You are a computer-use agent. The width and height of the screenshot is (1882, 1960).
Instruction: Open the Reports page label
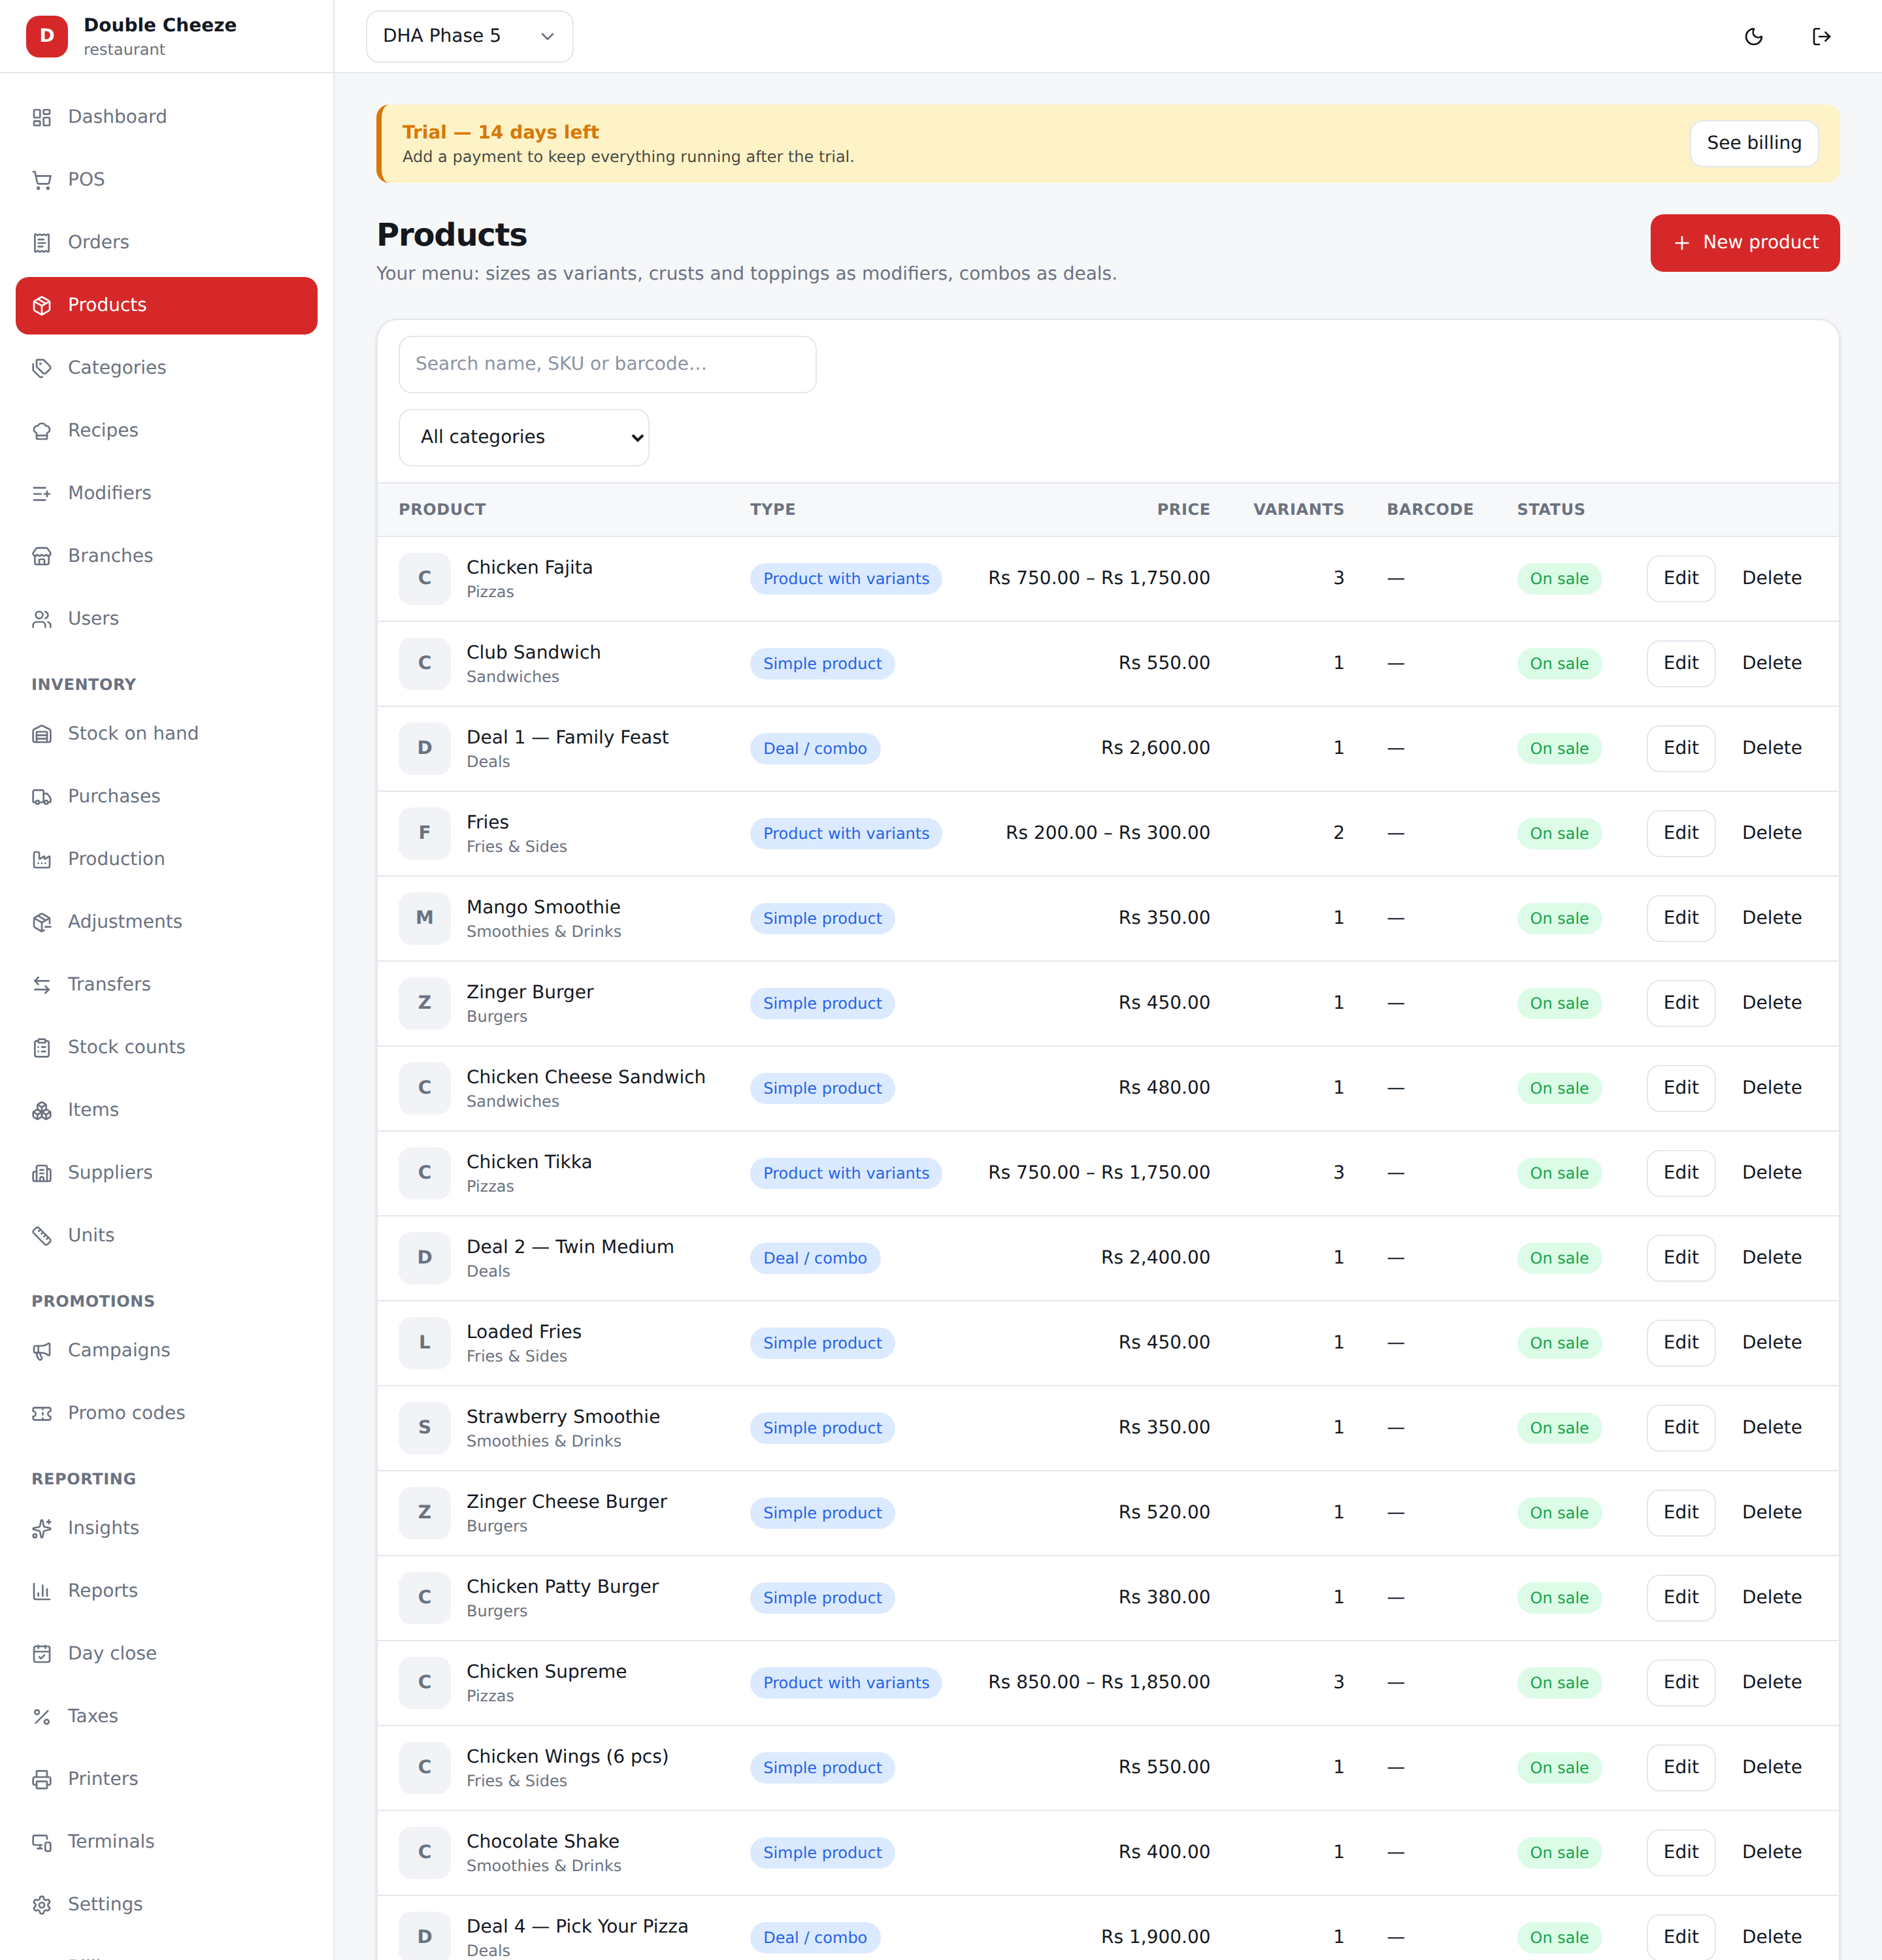tap(102, 1590)
